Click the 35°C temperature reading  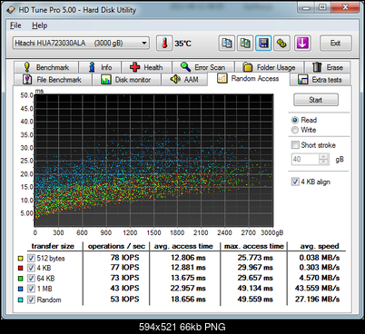pos(182,44)
